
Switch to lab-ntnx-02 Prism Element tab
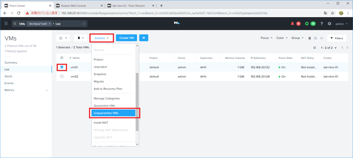[131, 5]
